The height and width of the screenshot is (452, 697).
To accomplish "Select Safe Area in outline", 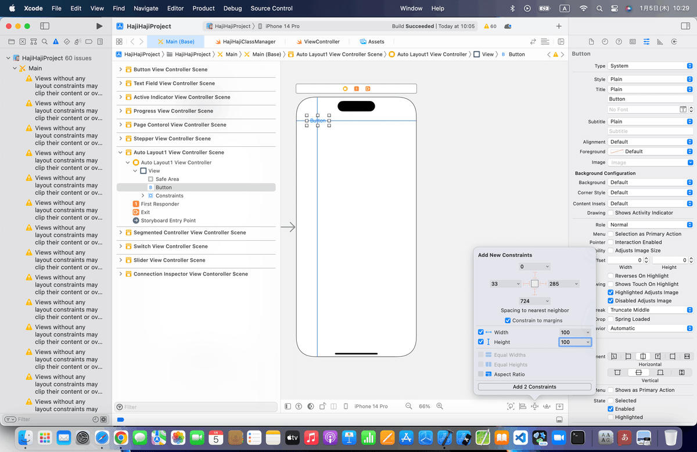I will 167,179.
